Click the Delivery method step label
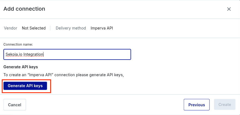This screenshot has height=115, width=240. click(71, 28)
